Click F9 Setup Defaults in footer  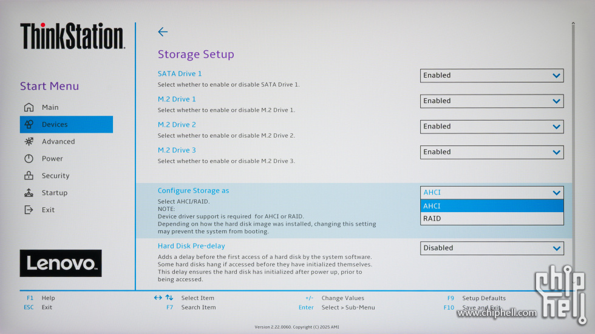point(476,298)
